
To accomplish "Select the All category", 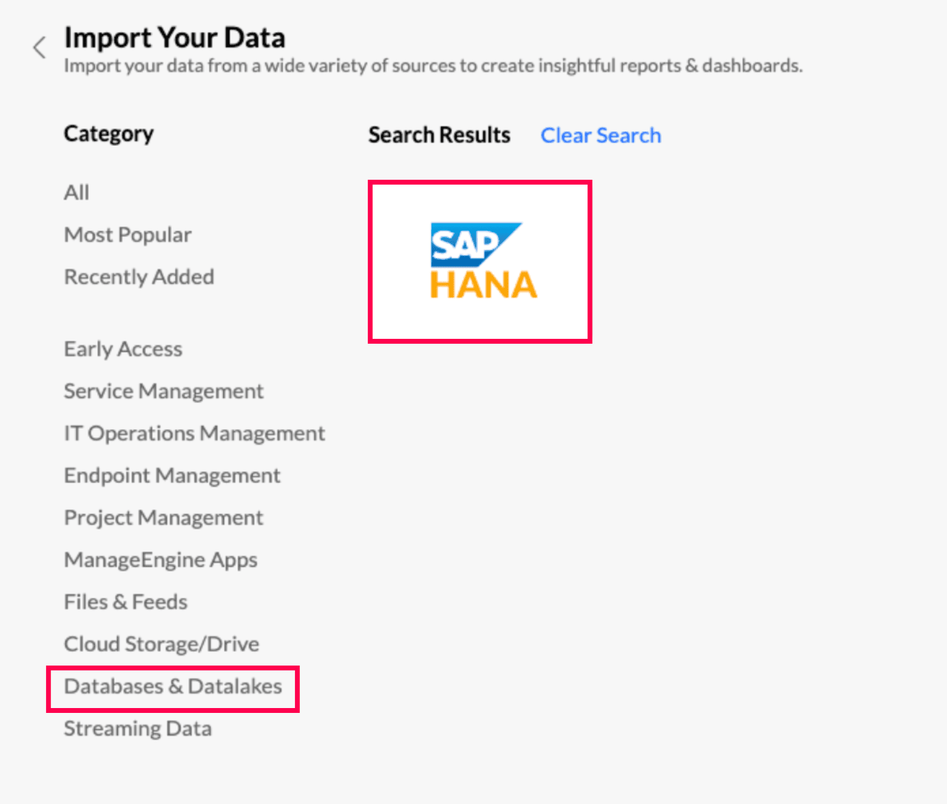I will [x=77, y=192].
